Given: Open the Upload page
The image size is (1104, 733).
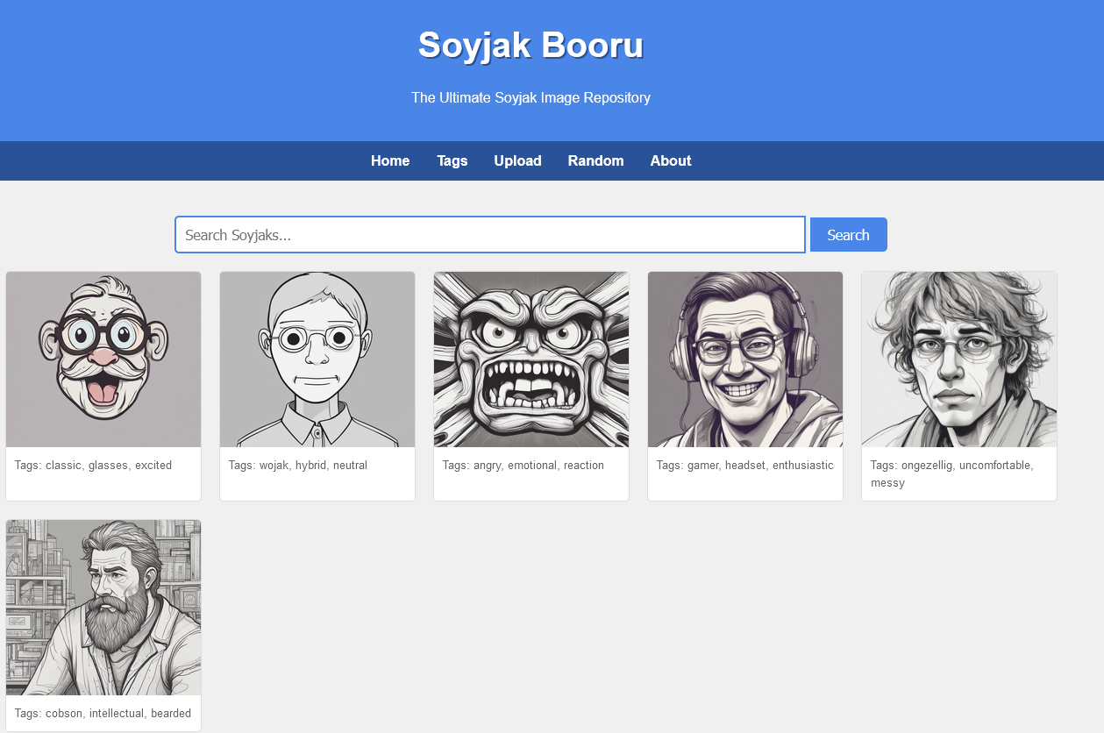Looking at the screenshot, I should 517,160.
